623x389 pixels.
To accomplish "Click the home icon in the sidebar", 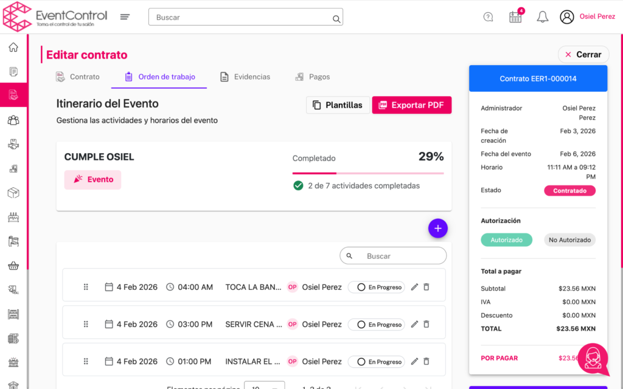I will coord(13,47).
